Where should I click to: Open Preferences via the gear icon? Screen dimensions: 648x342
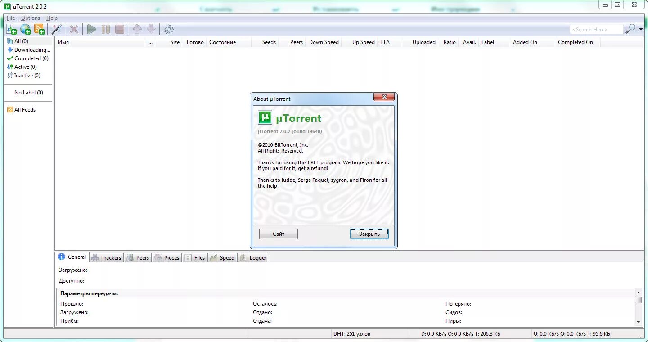pos(169,29)
